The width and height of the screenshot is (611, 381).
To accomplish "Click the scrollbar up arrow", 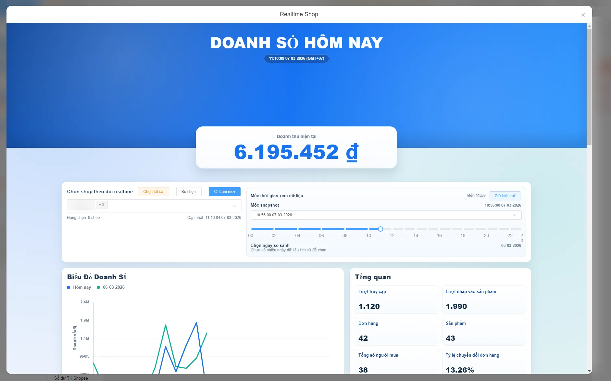I will (x=589, y=26).
